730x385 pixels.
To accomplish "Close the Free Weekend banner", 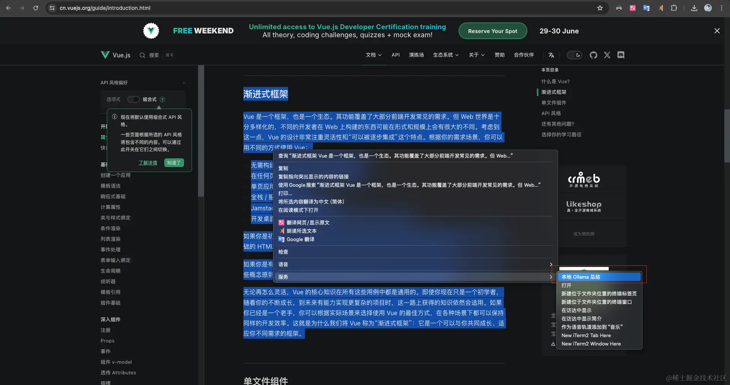I will (x=717, y=31).
